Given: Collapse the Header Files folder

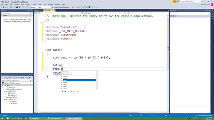Looking at the screenshot, I should click(x=4, y=91).
